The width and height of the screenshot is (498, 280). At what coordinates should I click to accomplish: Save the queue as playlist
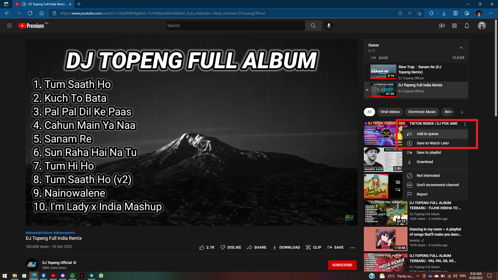(379, 58)
